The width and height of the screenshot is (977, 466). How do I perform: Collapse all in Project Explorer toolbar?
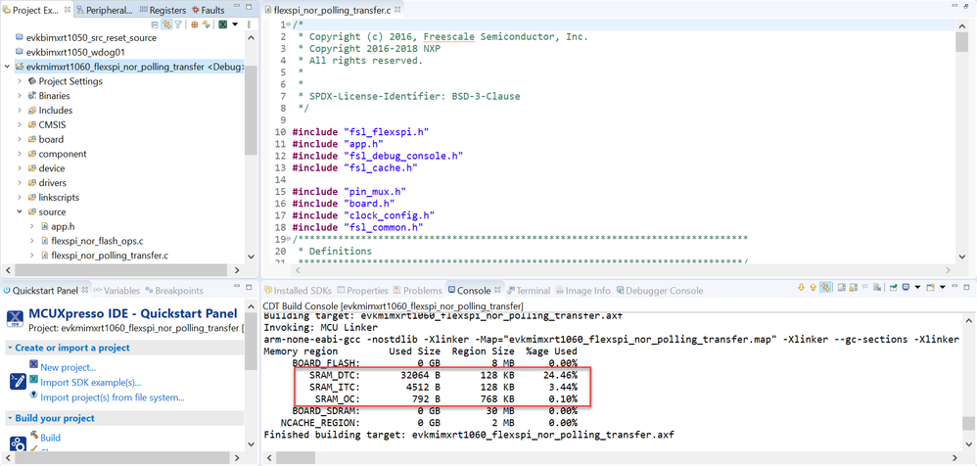point(155,24)
